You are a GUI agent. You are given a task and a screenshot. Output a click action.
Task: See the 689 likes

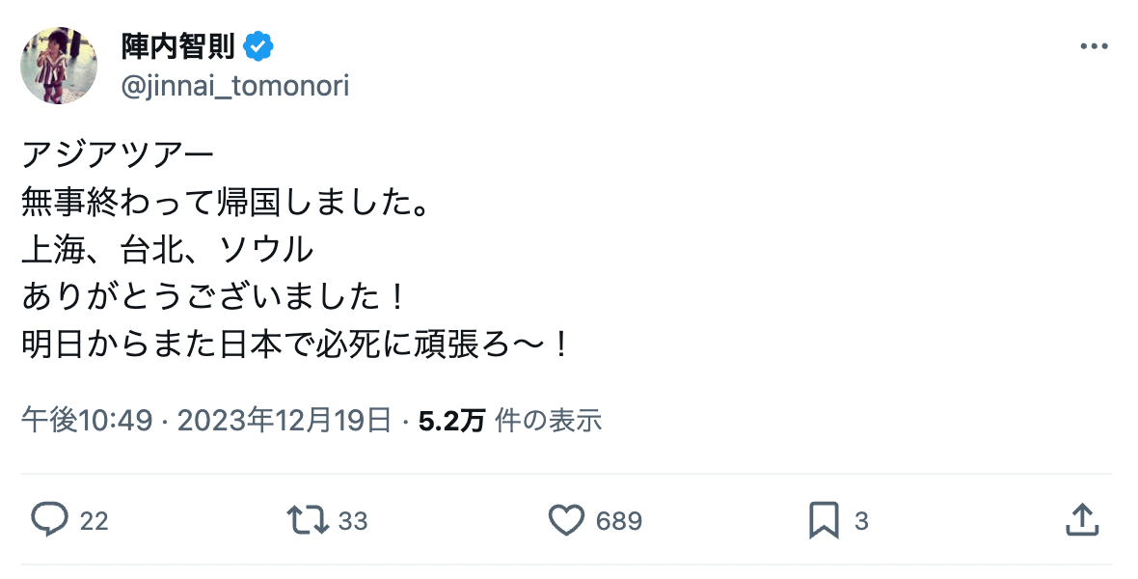pyautogui.click(x=619, y=520)
